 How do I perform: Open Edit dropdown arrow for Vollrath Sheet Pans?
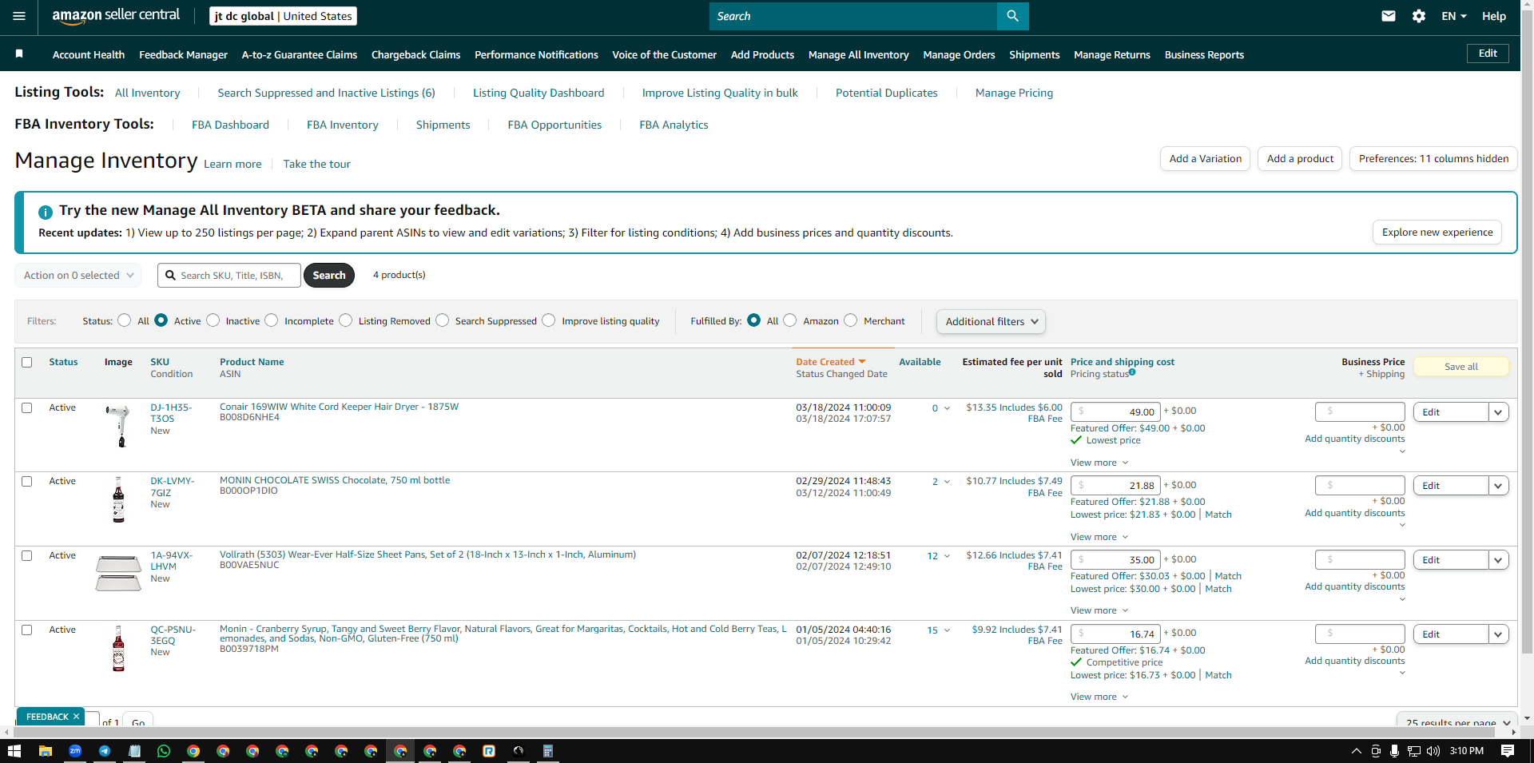coord(1498,560)
